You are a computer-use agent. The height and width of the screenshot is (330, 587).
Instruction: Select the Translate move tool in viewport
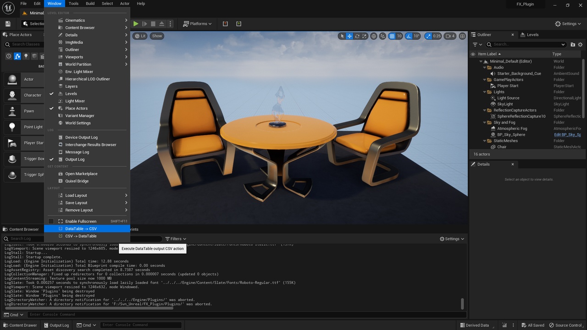349,36
